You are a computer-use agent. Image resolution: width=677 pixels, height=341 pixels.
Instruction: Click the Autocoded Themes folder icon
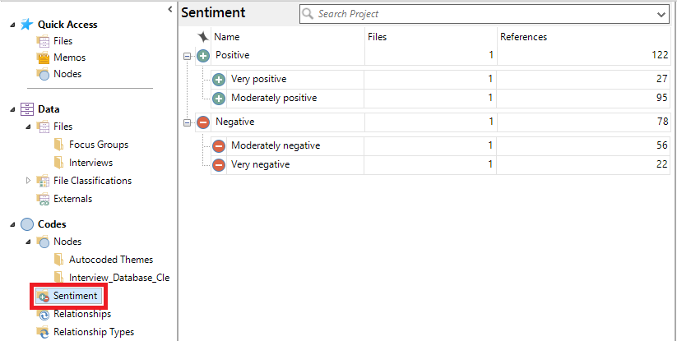click(59, 260)
